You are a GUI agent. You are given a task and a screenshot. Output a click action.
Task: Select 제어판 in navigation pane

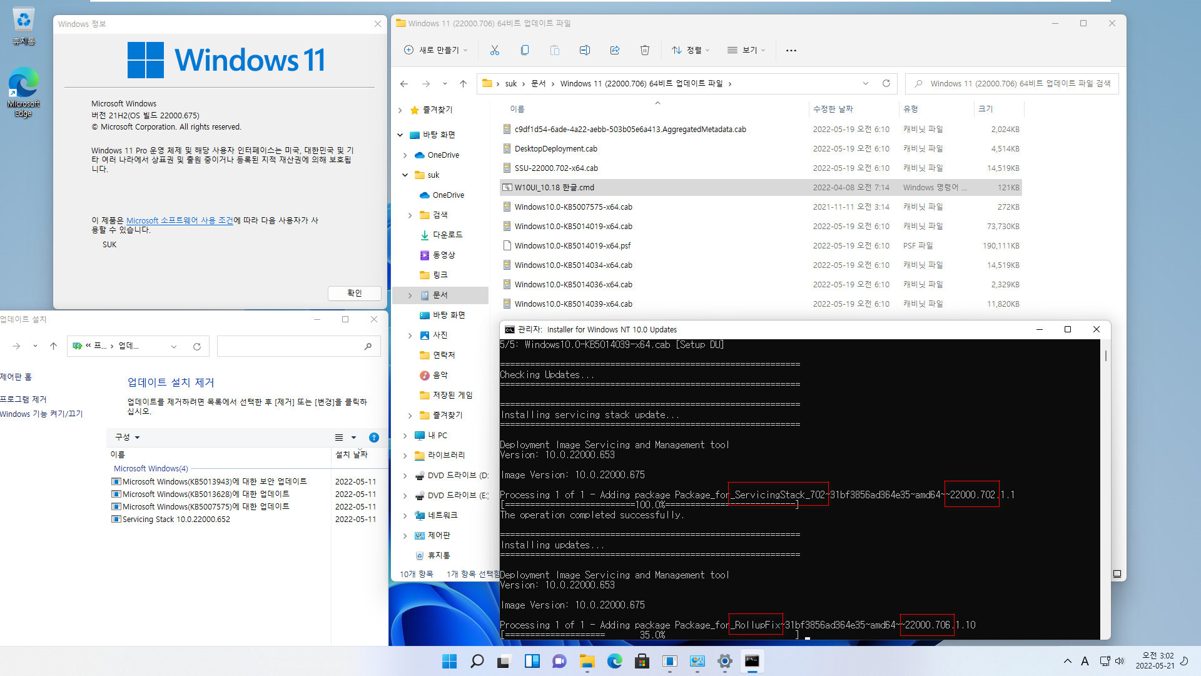pos(438,536)
